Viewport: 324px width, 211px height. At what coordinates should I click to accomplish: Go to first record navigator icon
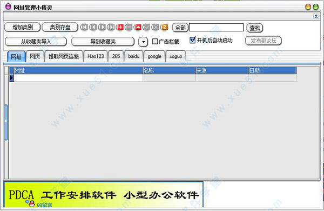(84, 28)
